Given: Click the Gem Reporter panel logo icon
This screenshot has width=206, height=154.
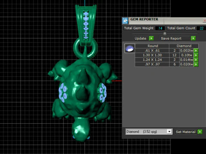Looking at the screenshot, I should click(125, 21).
